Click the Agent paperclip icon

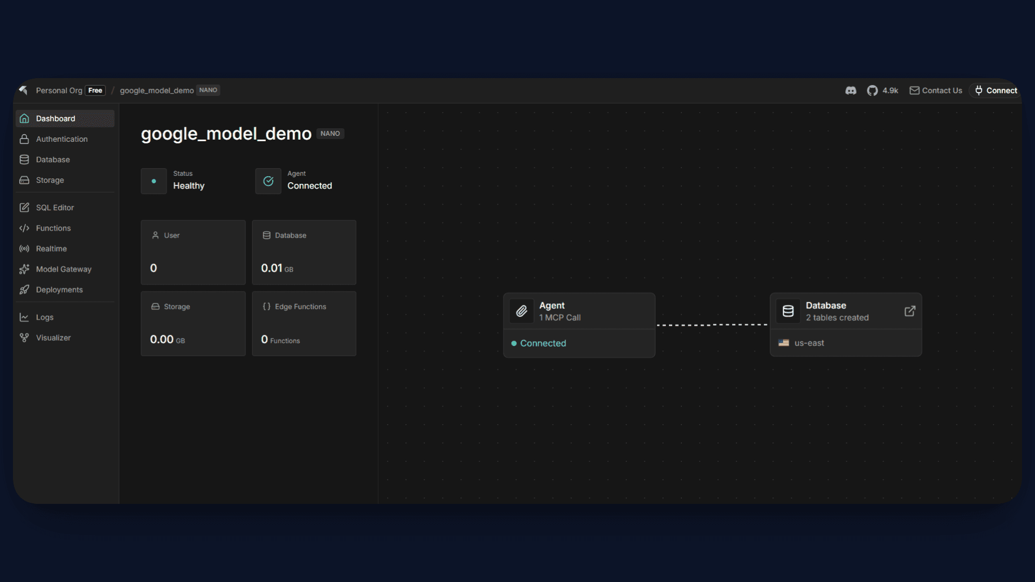click(x=521, y=311)
